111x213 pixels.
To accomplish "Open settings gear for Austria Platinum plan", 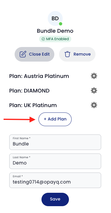I will [94, 76].
